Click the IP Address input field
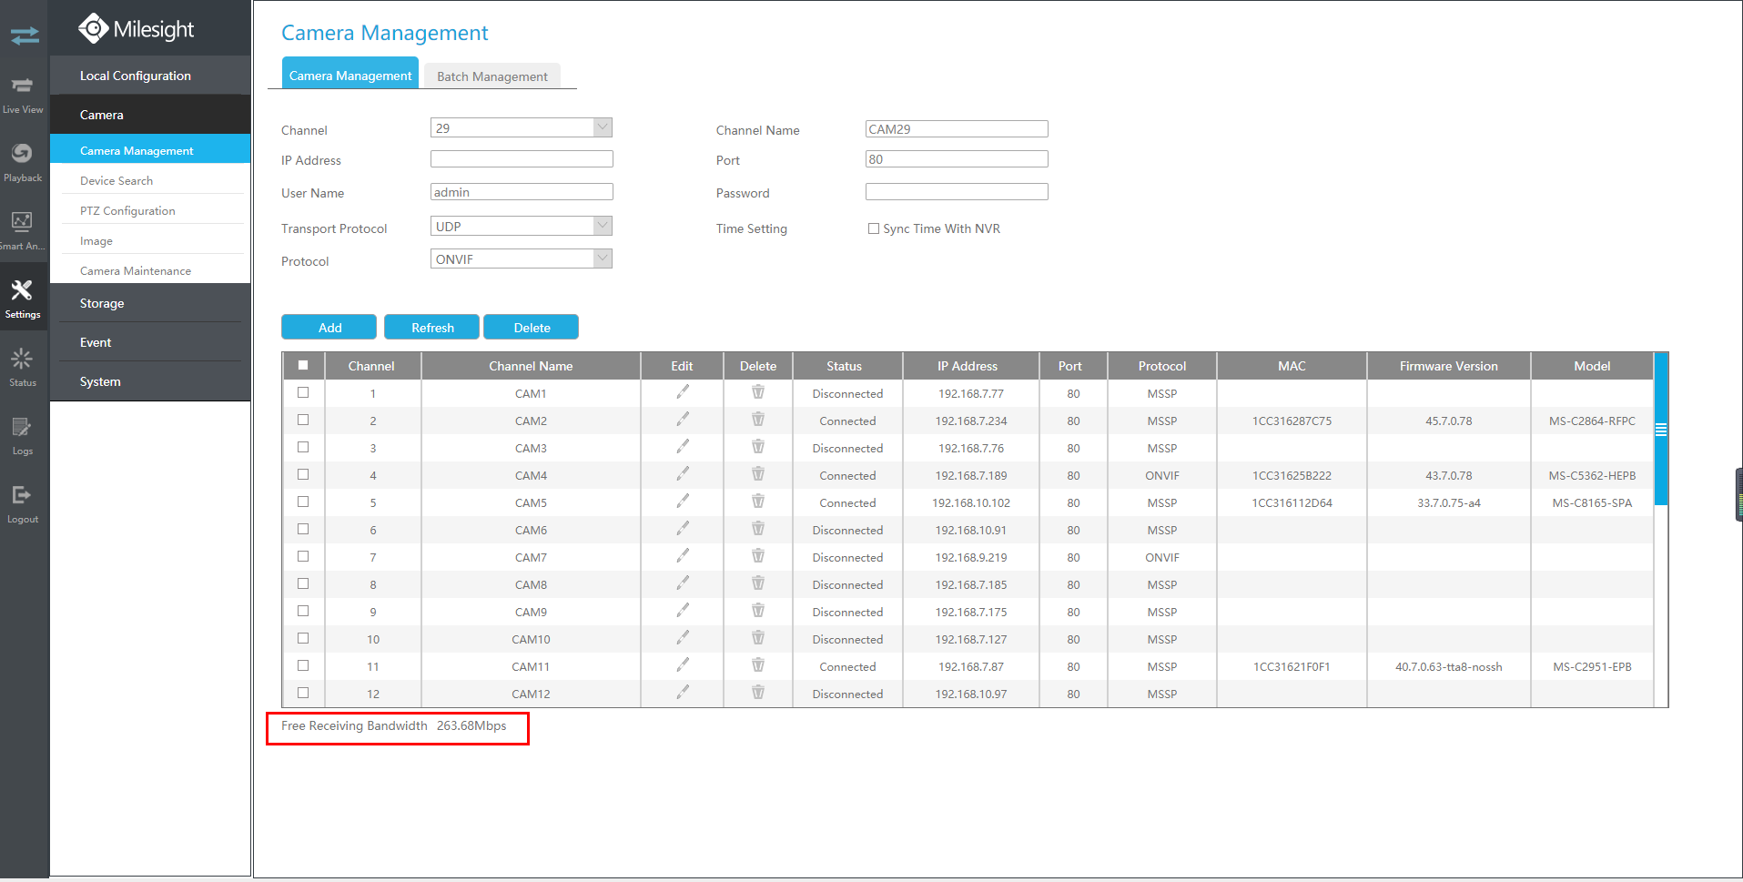1743x882 pixels. point(522,159)
